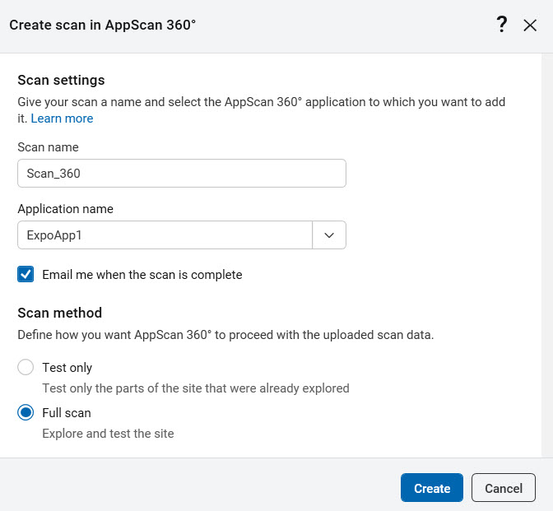Click the Scan name field containing Scan_360

(181, 174)
